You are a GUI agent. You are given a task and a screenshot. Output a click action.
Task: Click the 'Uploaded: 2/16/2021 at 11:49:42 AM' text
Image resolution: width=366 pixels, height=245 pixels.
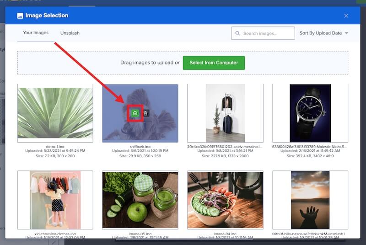pos(310,151)
